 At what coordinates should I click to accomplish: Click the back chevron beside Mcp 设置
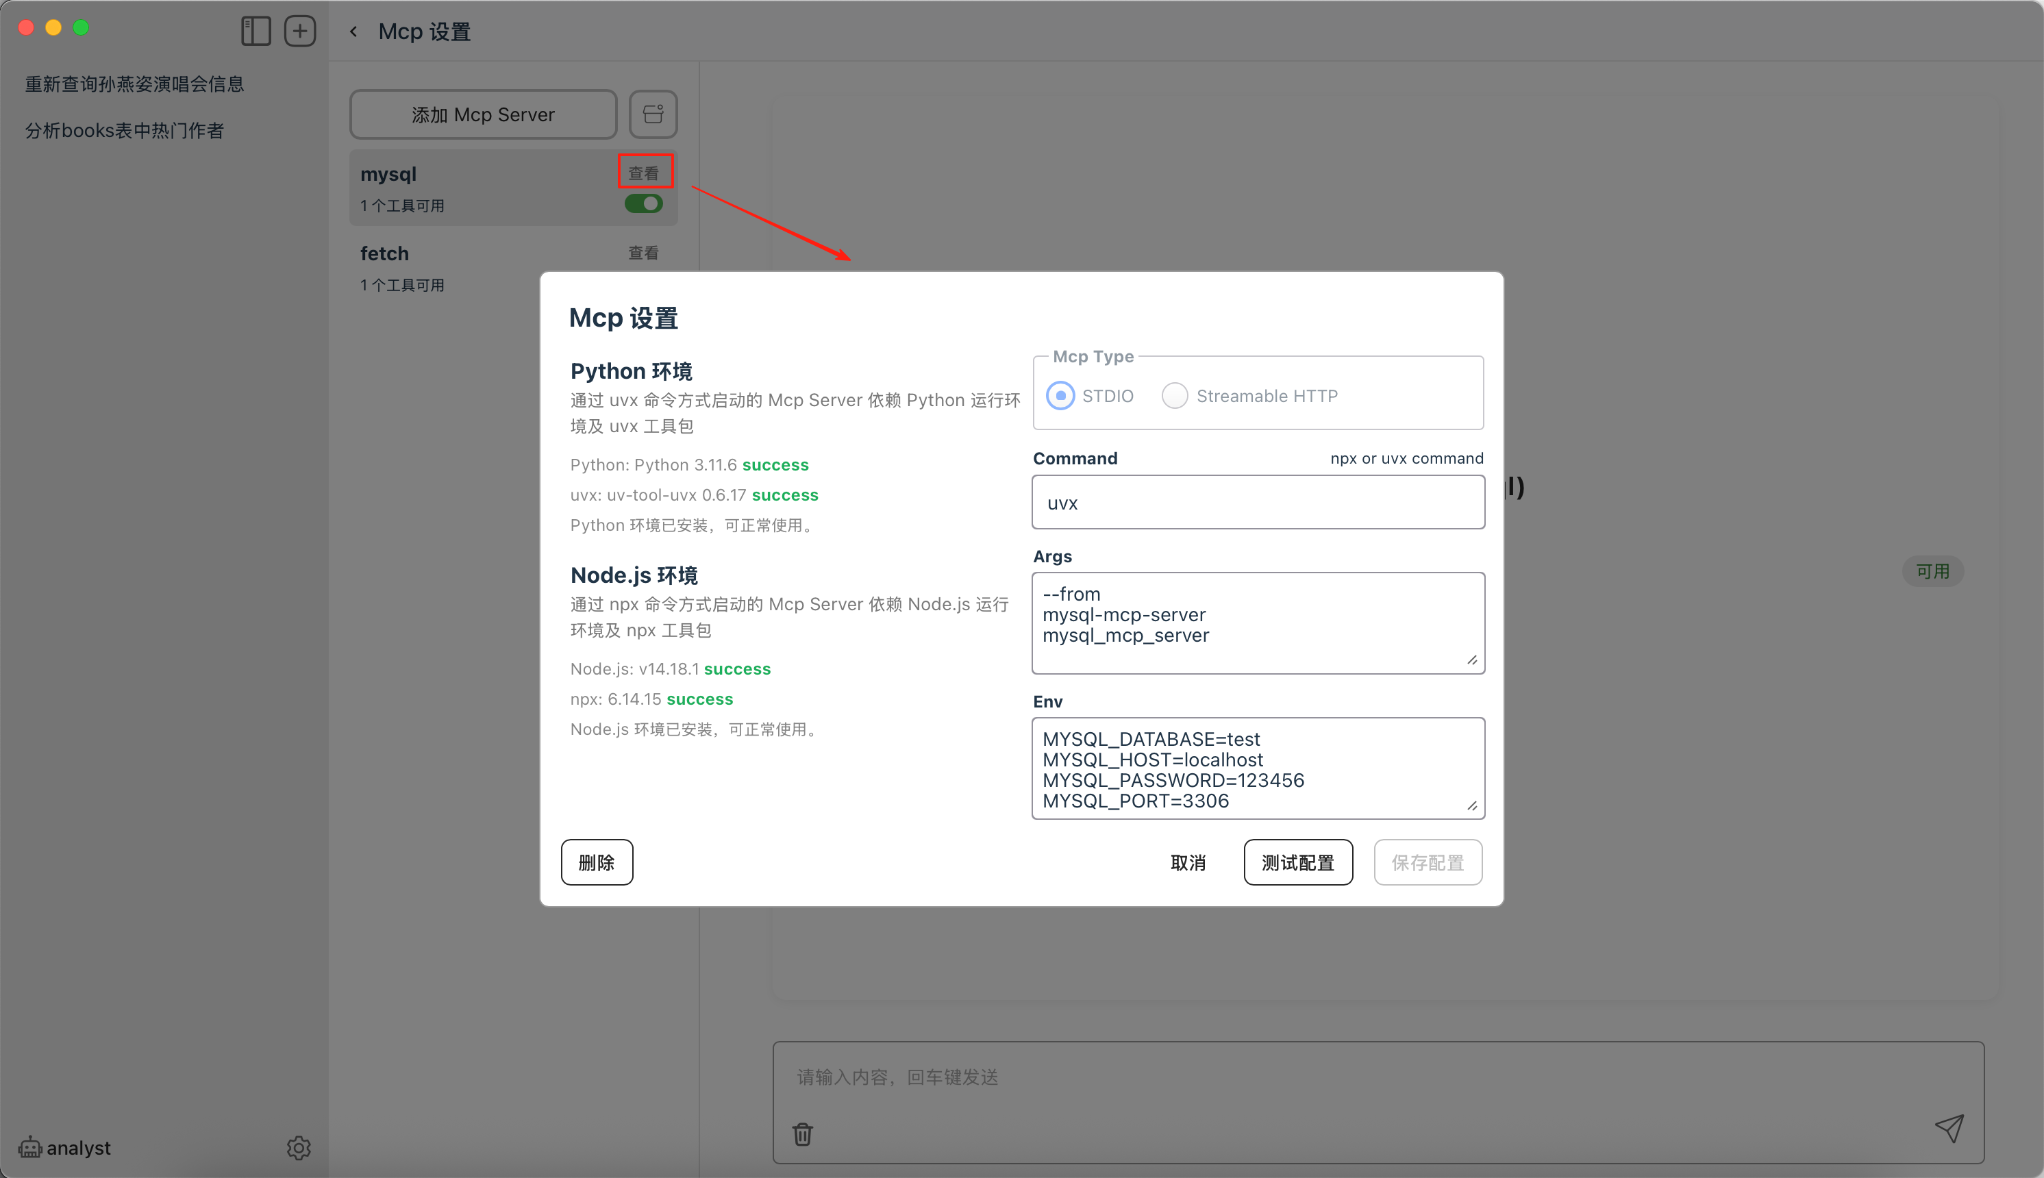(353, 32)
